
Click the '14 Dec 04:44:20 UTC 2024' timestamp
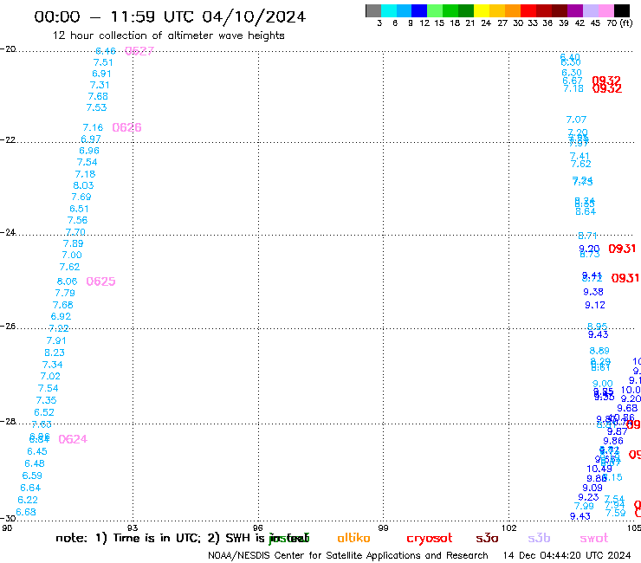coord(567,556)
